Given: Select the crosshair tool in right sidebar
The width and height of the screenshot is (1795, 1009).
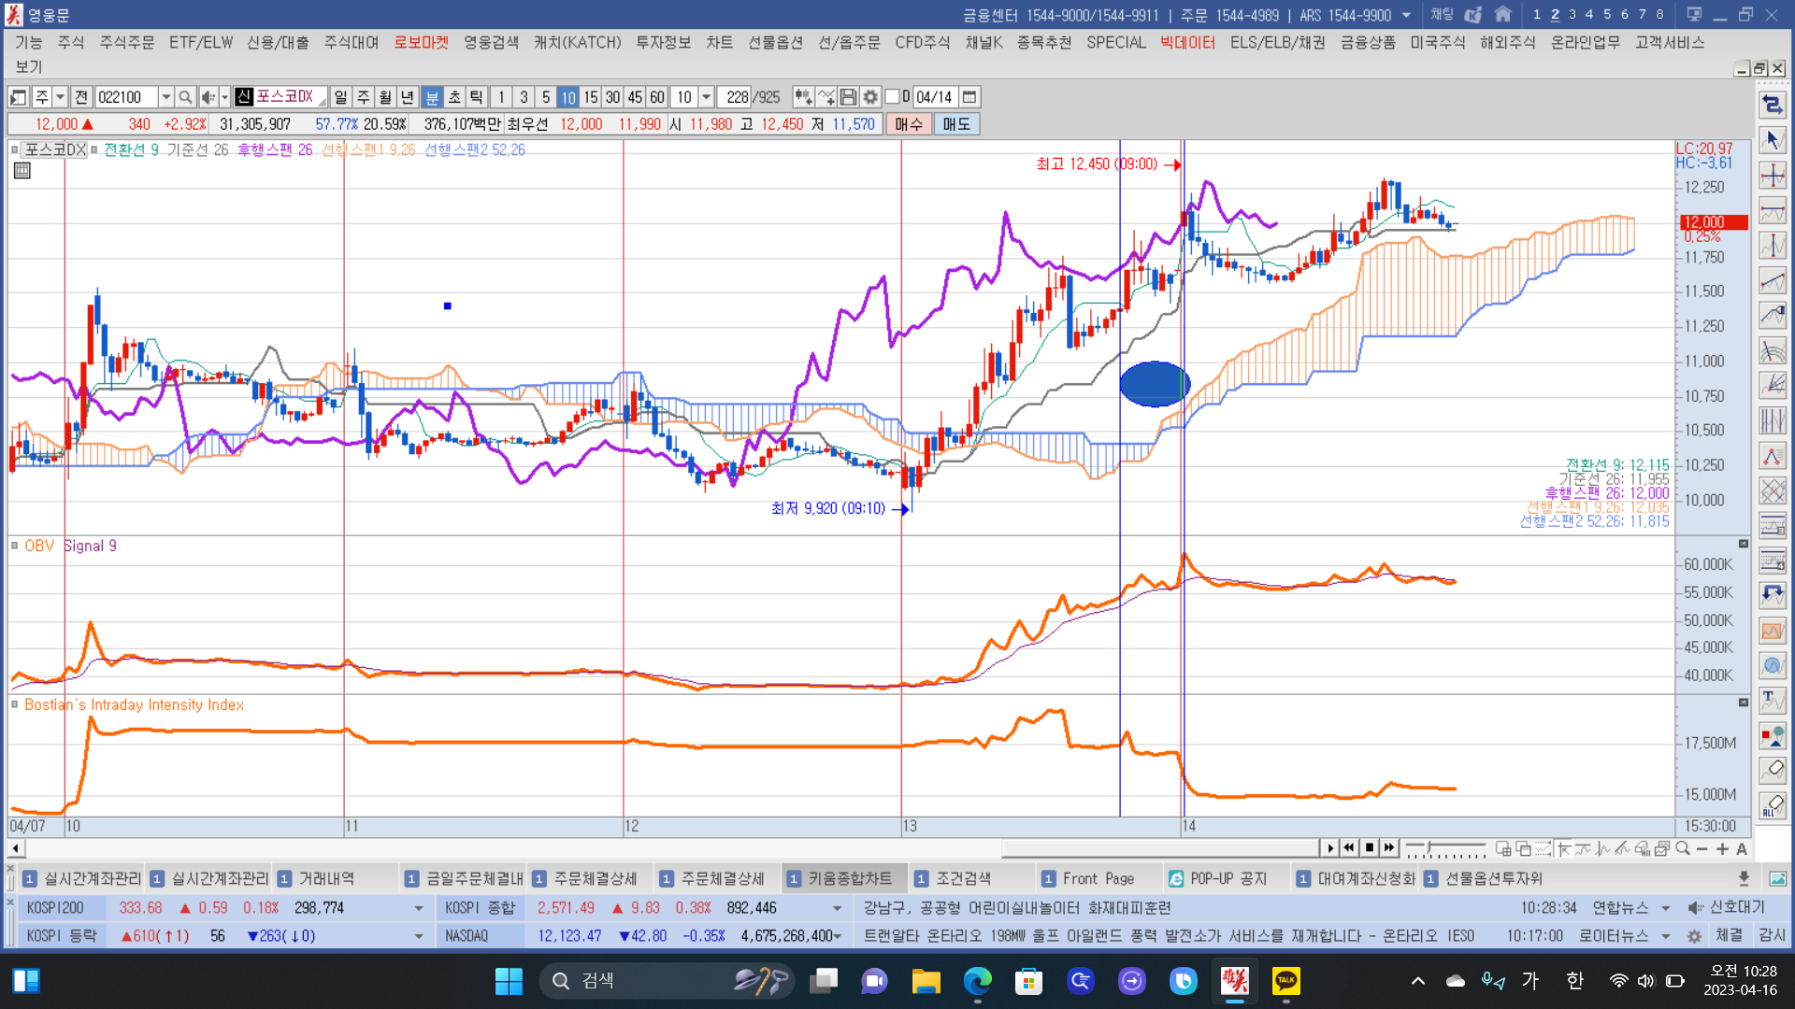Looking at the screenshot, I should point(1773,176).
